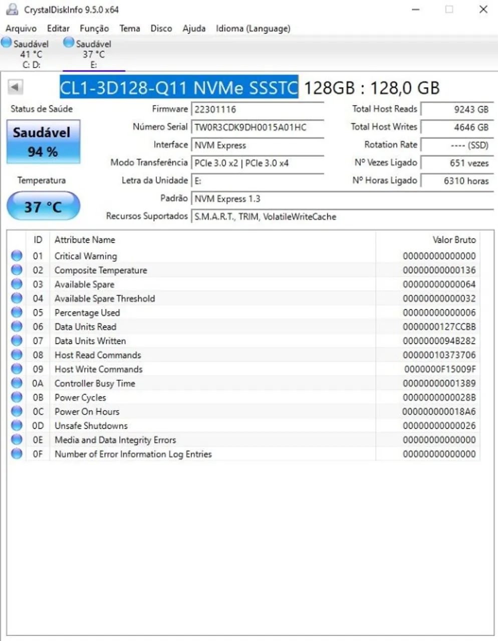Click status orb for Available Spare Threshold row
Viewport: 498px width, 641px height.
[17, 298]
